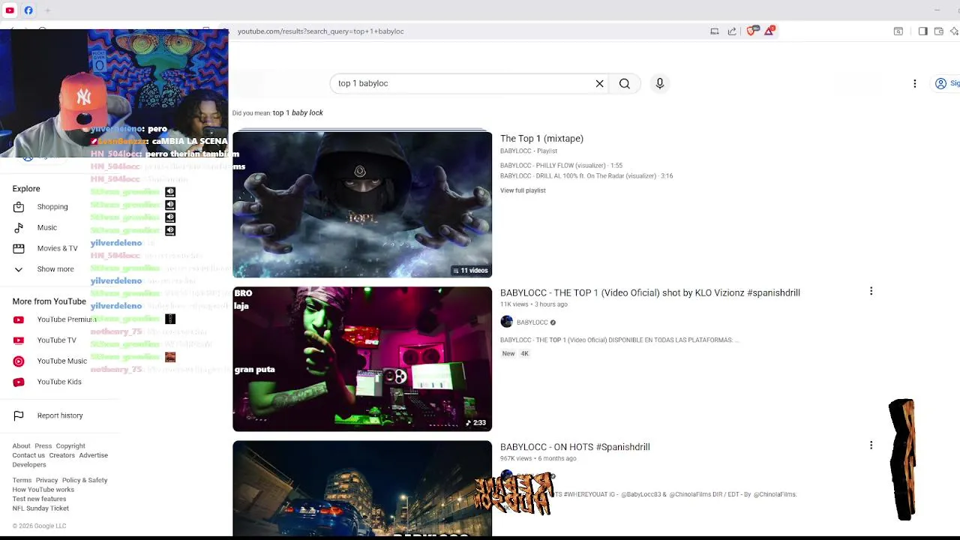Image resolution: width=960 pixels, height=540 pixels.
Task: Open BABYLOCC channel name link
Action: pos(532,322)
